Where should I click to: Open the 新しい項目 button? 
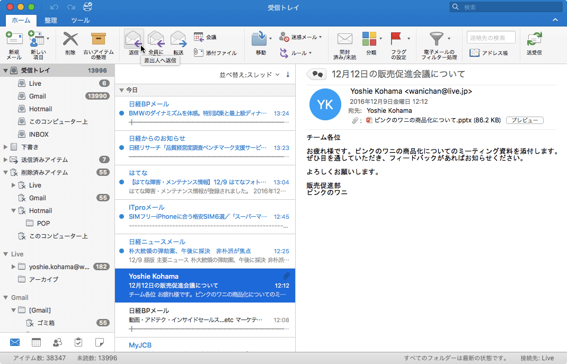tap(38, 45)
